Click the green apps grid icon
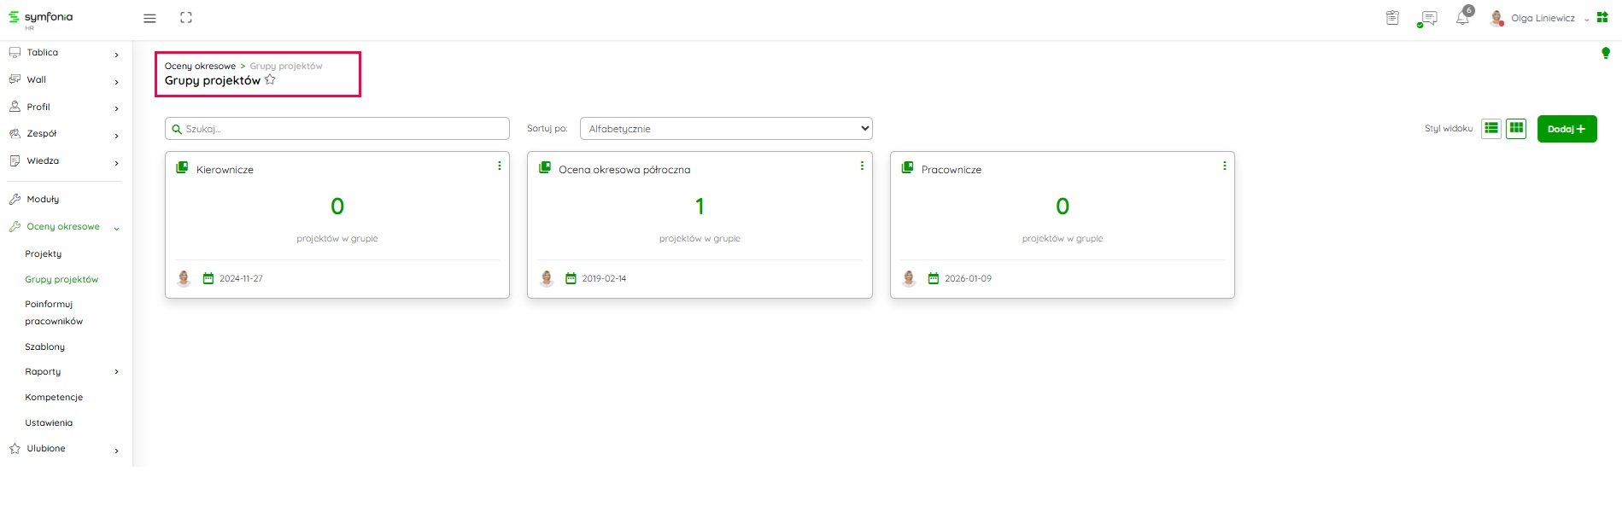 (x=1602, y=17)
